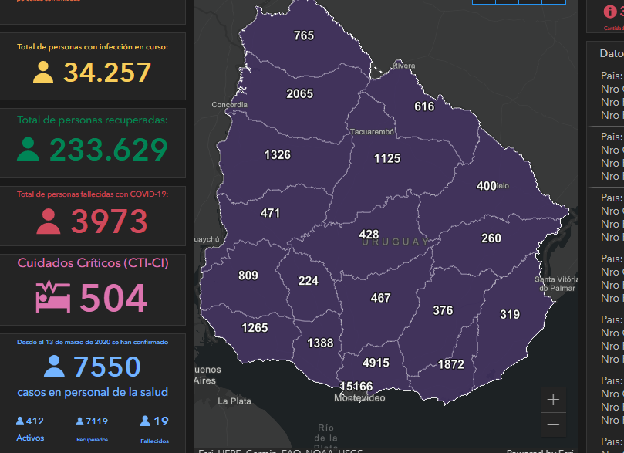Click 'Total de personas fallecidas con COVID-19:' heading
This screenshot has height=453, width=624.
(93, 194)
